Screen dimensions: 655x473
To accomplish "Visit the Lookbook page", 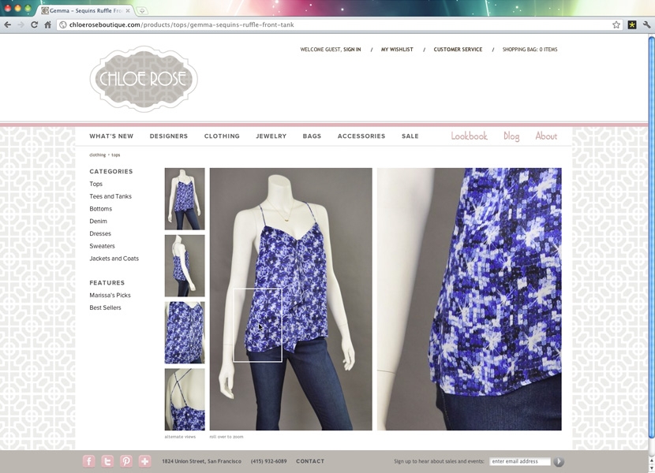I will (469, 136).
